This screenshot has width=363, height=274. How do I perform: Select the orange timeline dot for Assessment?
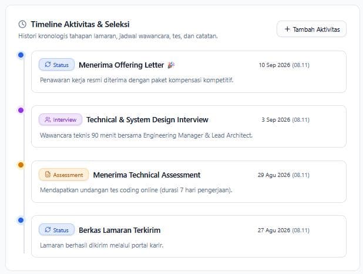click(21, 165)
